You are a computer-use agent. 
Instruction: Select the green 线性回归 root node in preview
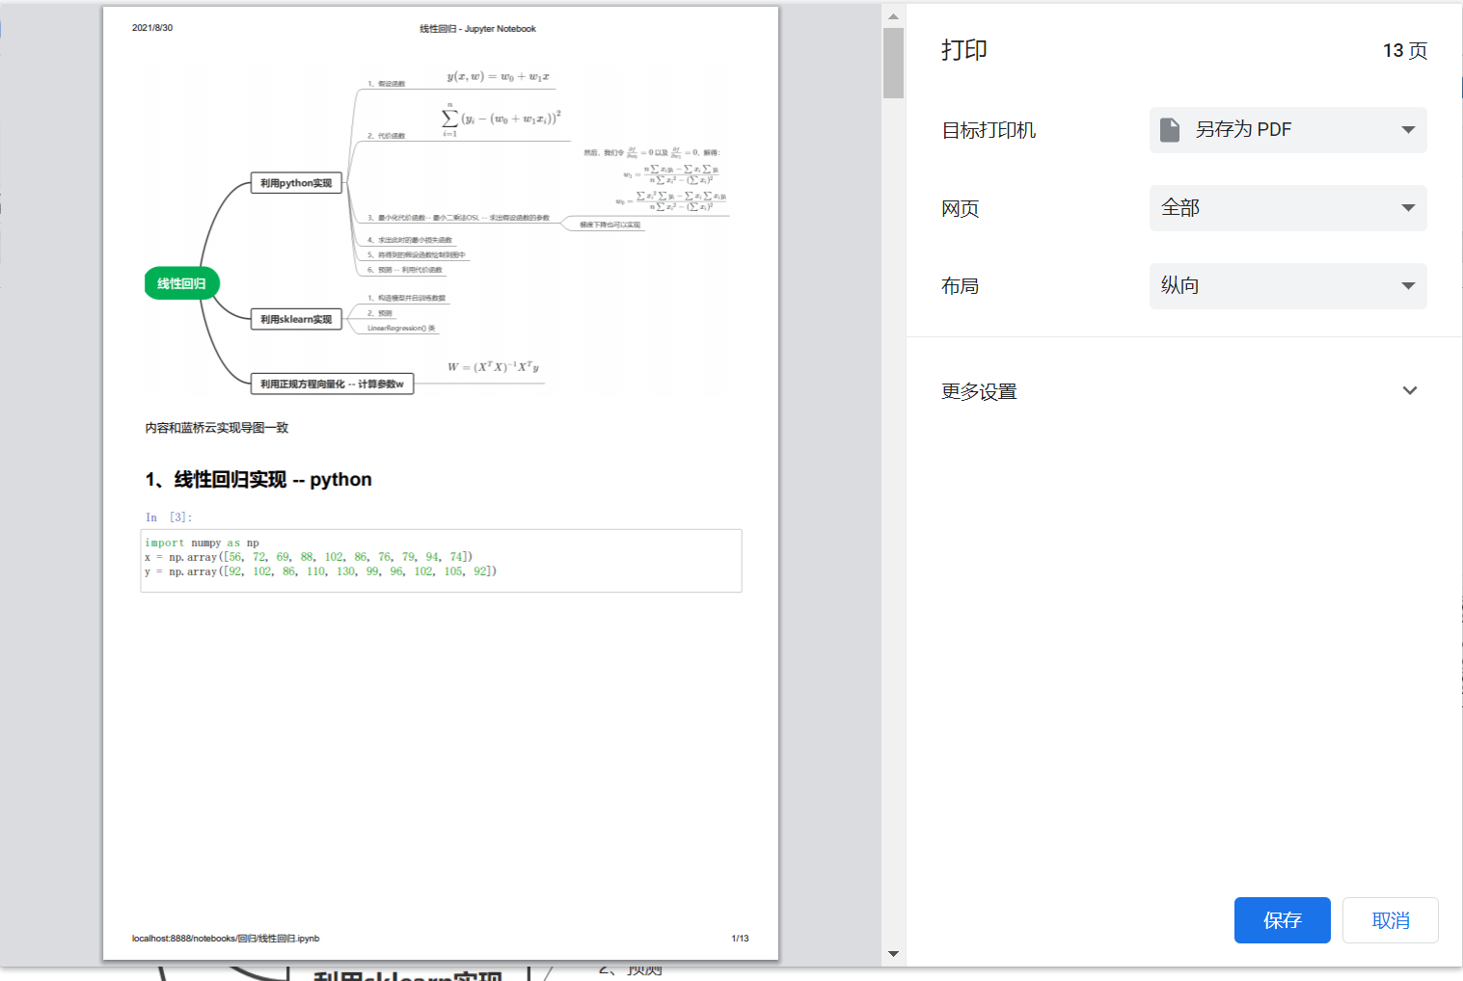[x=180, y=283]
